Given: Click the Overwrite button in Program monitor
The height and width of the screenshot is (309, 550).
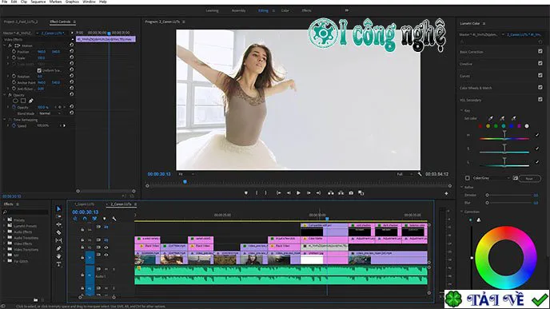Looking at the screenshot, I should tap(341, 193).
